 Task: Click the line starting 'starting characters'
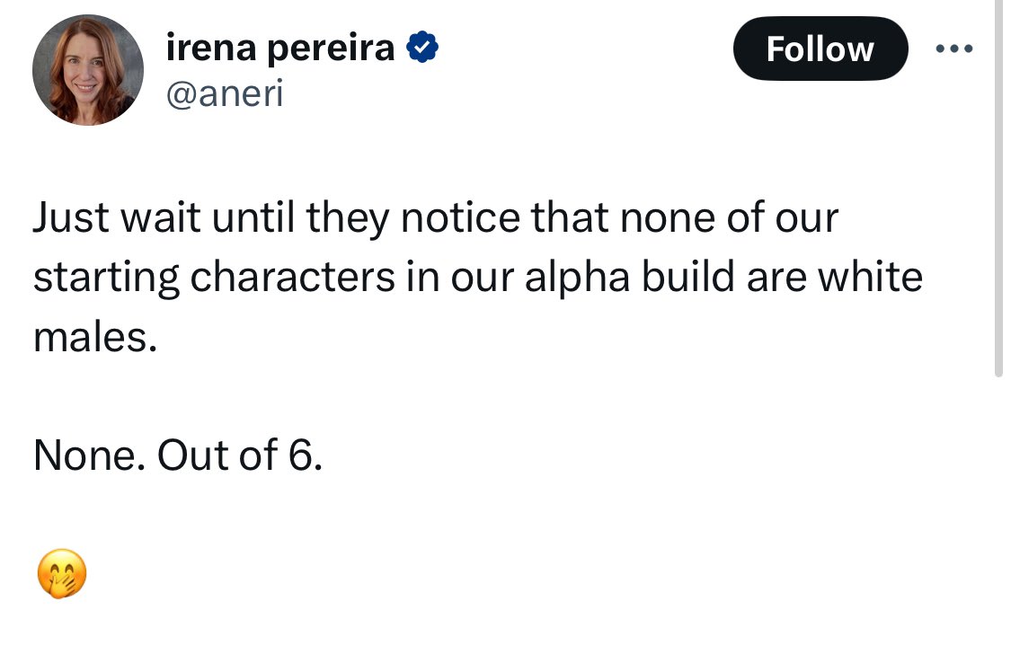(x=477, y=278)
